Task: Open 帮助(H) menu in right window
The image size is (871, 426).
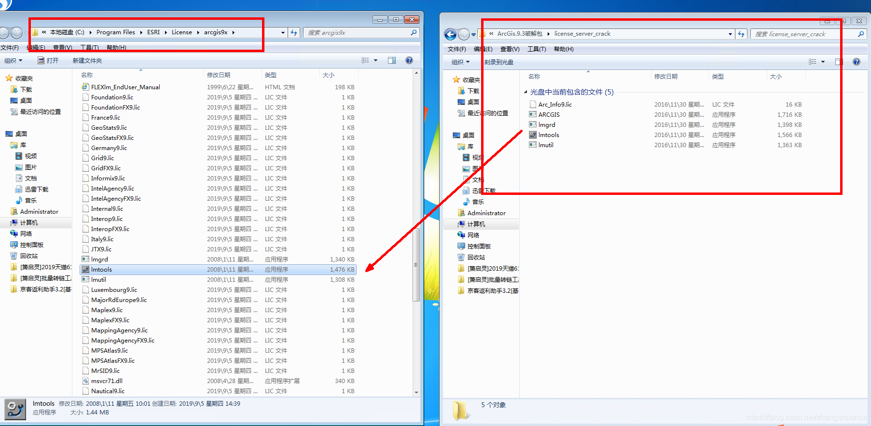Action: pos(564,49)
